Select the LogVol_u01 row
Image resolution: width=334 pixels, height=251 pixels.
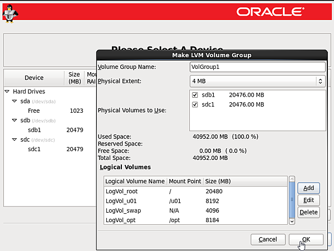195,201
